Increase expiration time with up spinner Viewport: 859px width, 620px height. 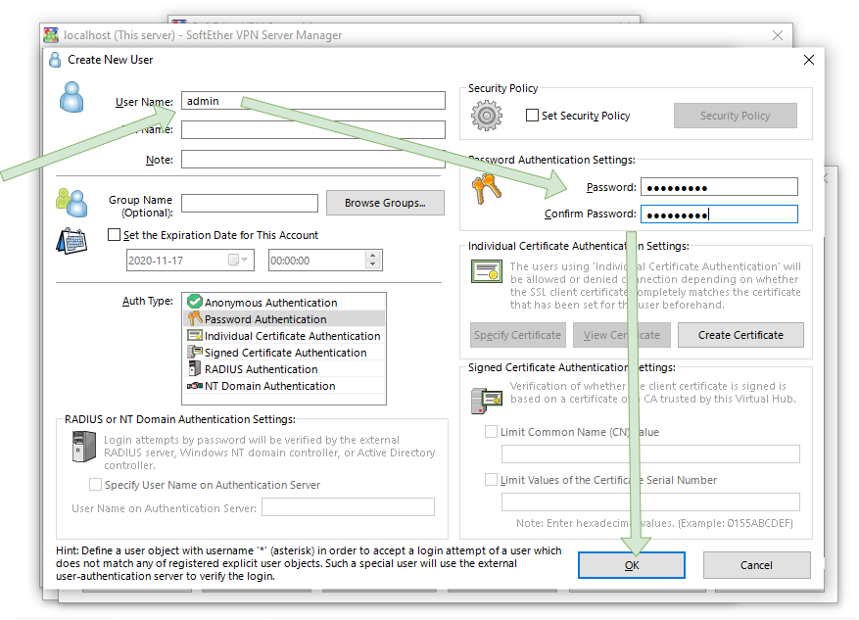(372, 256)
